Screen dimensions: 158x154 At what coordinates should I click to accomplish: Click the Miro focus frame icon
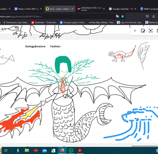(x=150, y=31)
